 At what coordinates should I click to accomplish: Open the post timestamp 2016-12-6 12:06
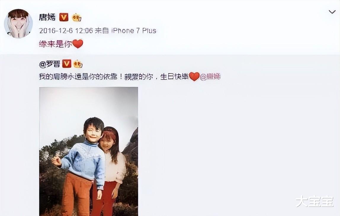66,30
